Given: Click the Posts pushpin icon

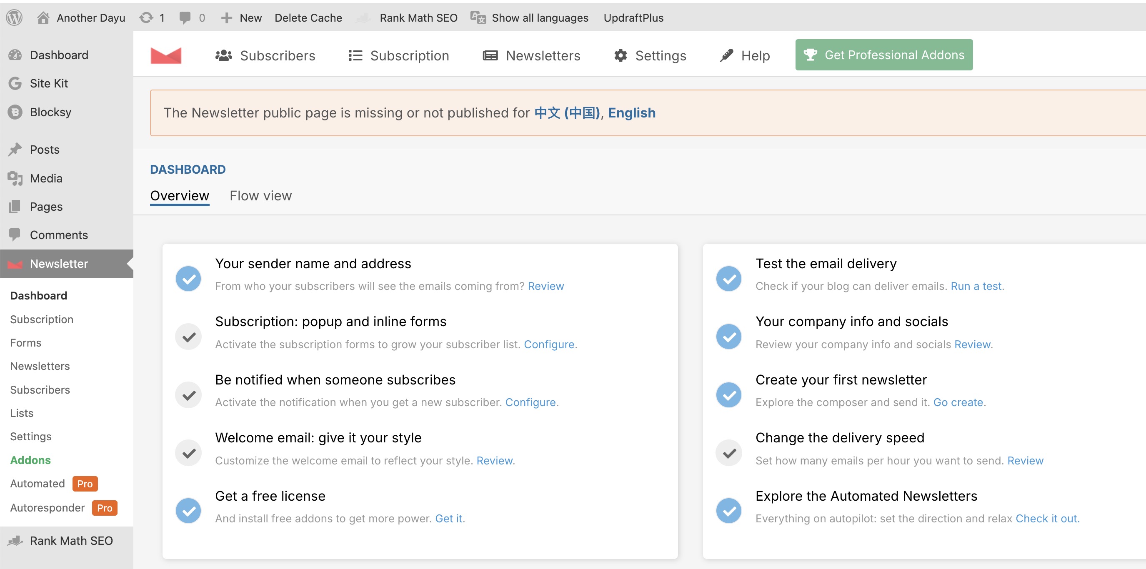Looking at the screenshot, I should (15, 150).
